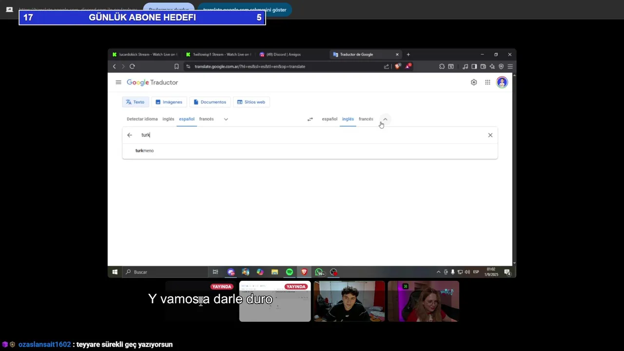Open Task View on the taskbar
Screen dimensions: 624x351
coord(215,272)
